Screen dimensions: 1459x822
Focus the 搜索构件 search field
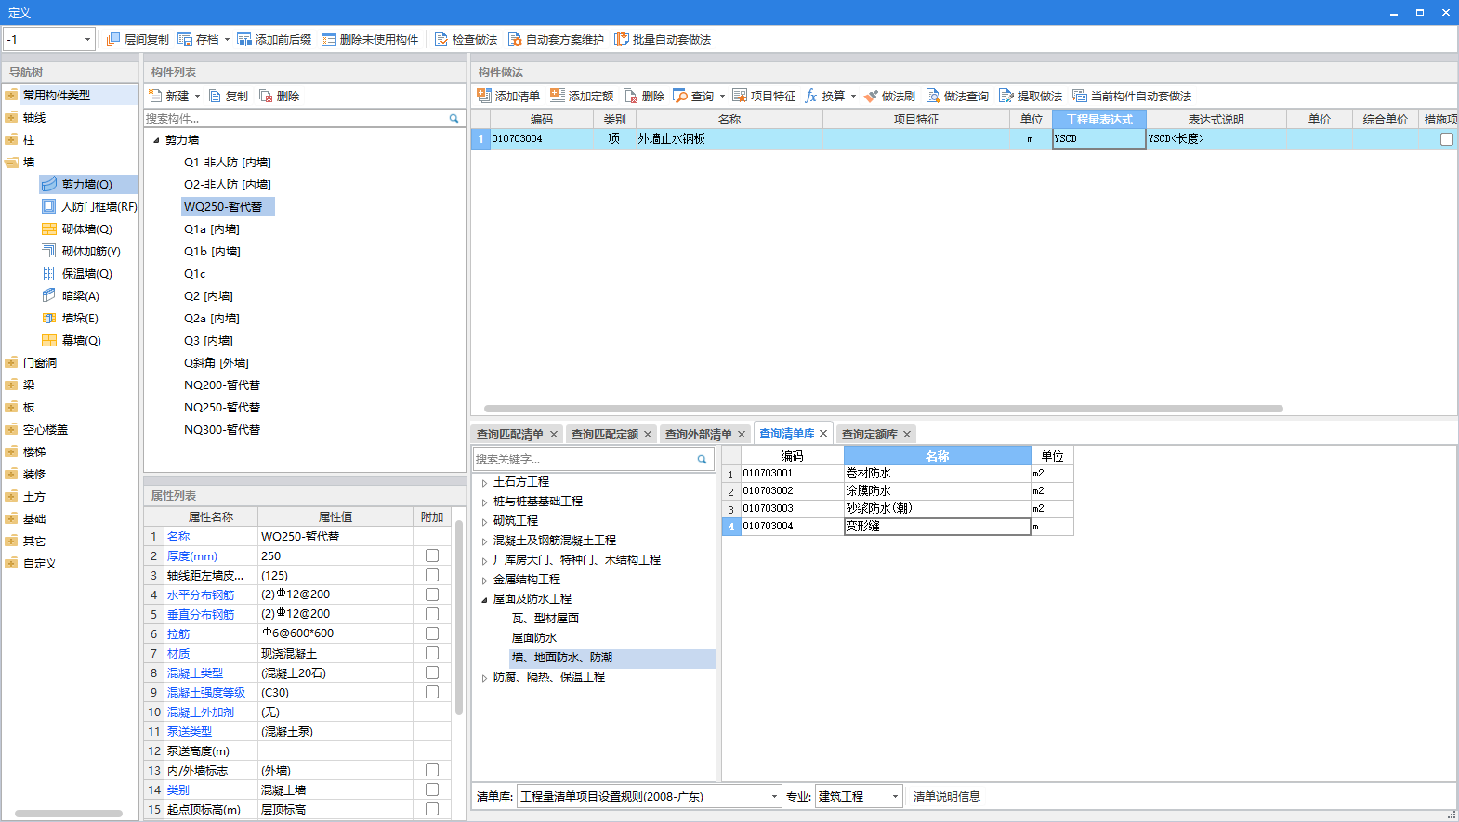[296, 118]
